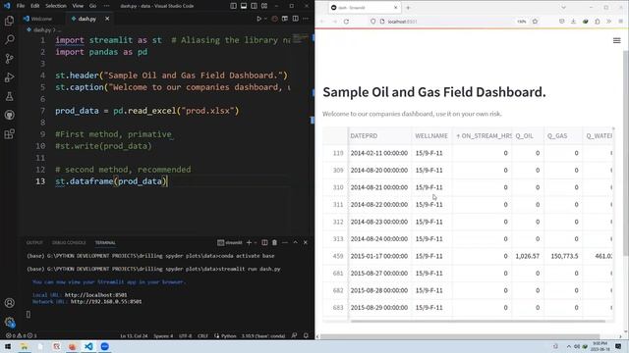629x353 pixels.
Task: Sort table by DATEPRD column header
Action: tap(379, 136)
